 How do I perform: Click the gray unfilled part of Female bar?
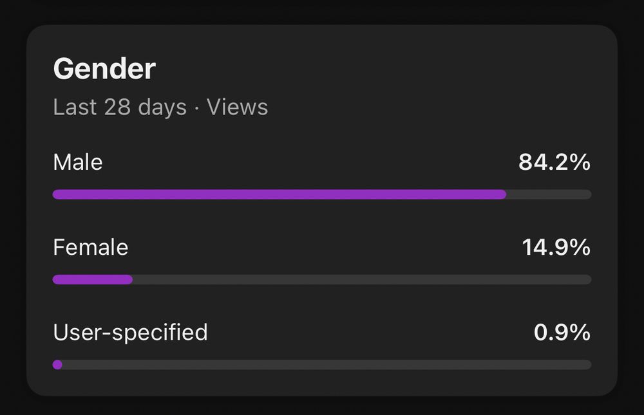coord(361,279)
